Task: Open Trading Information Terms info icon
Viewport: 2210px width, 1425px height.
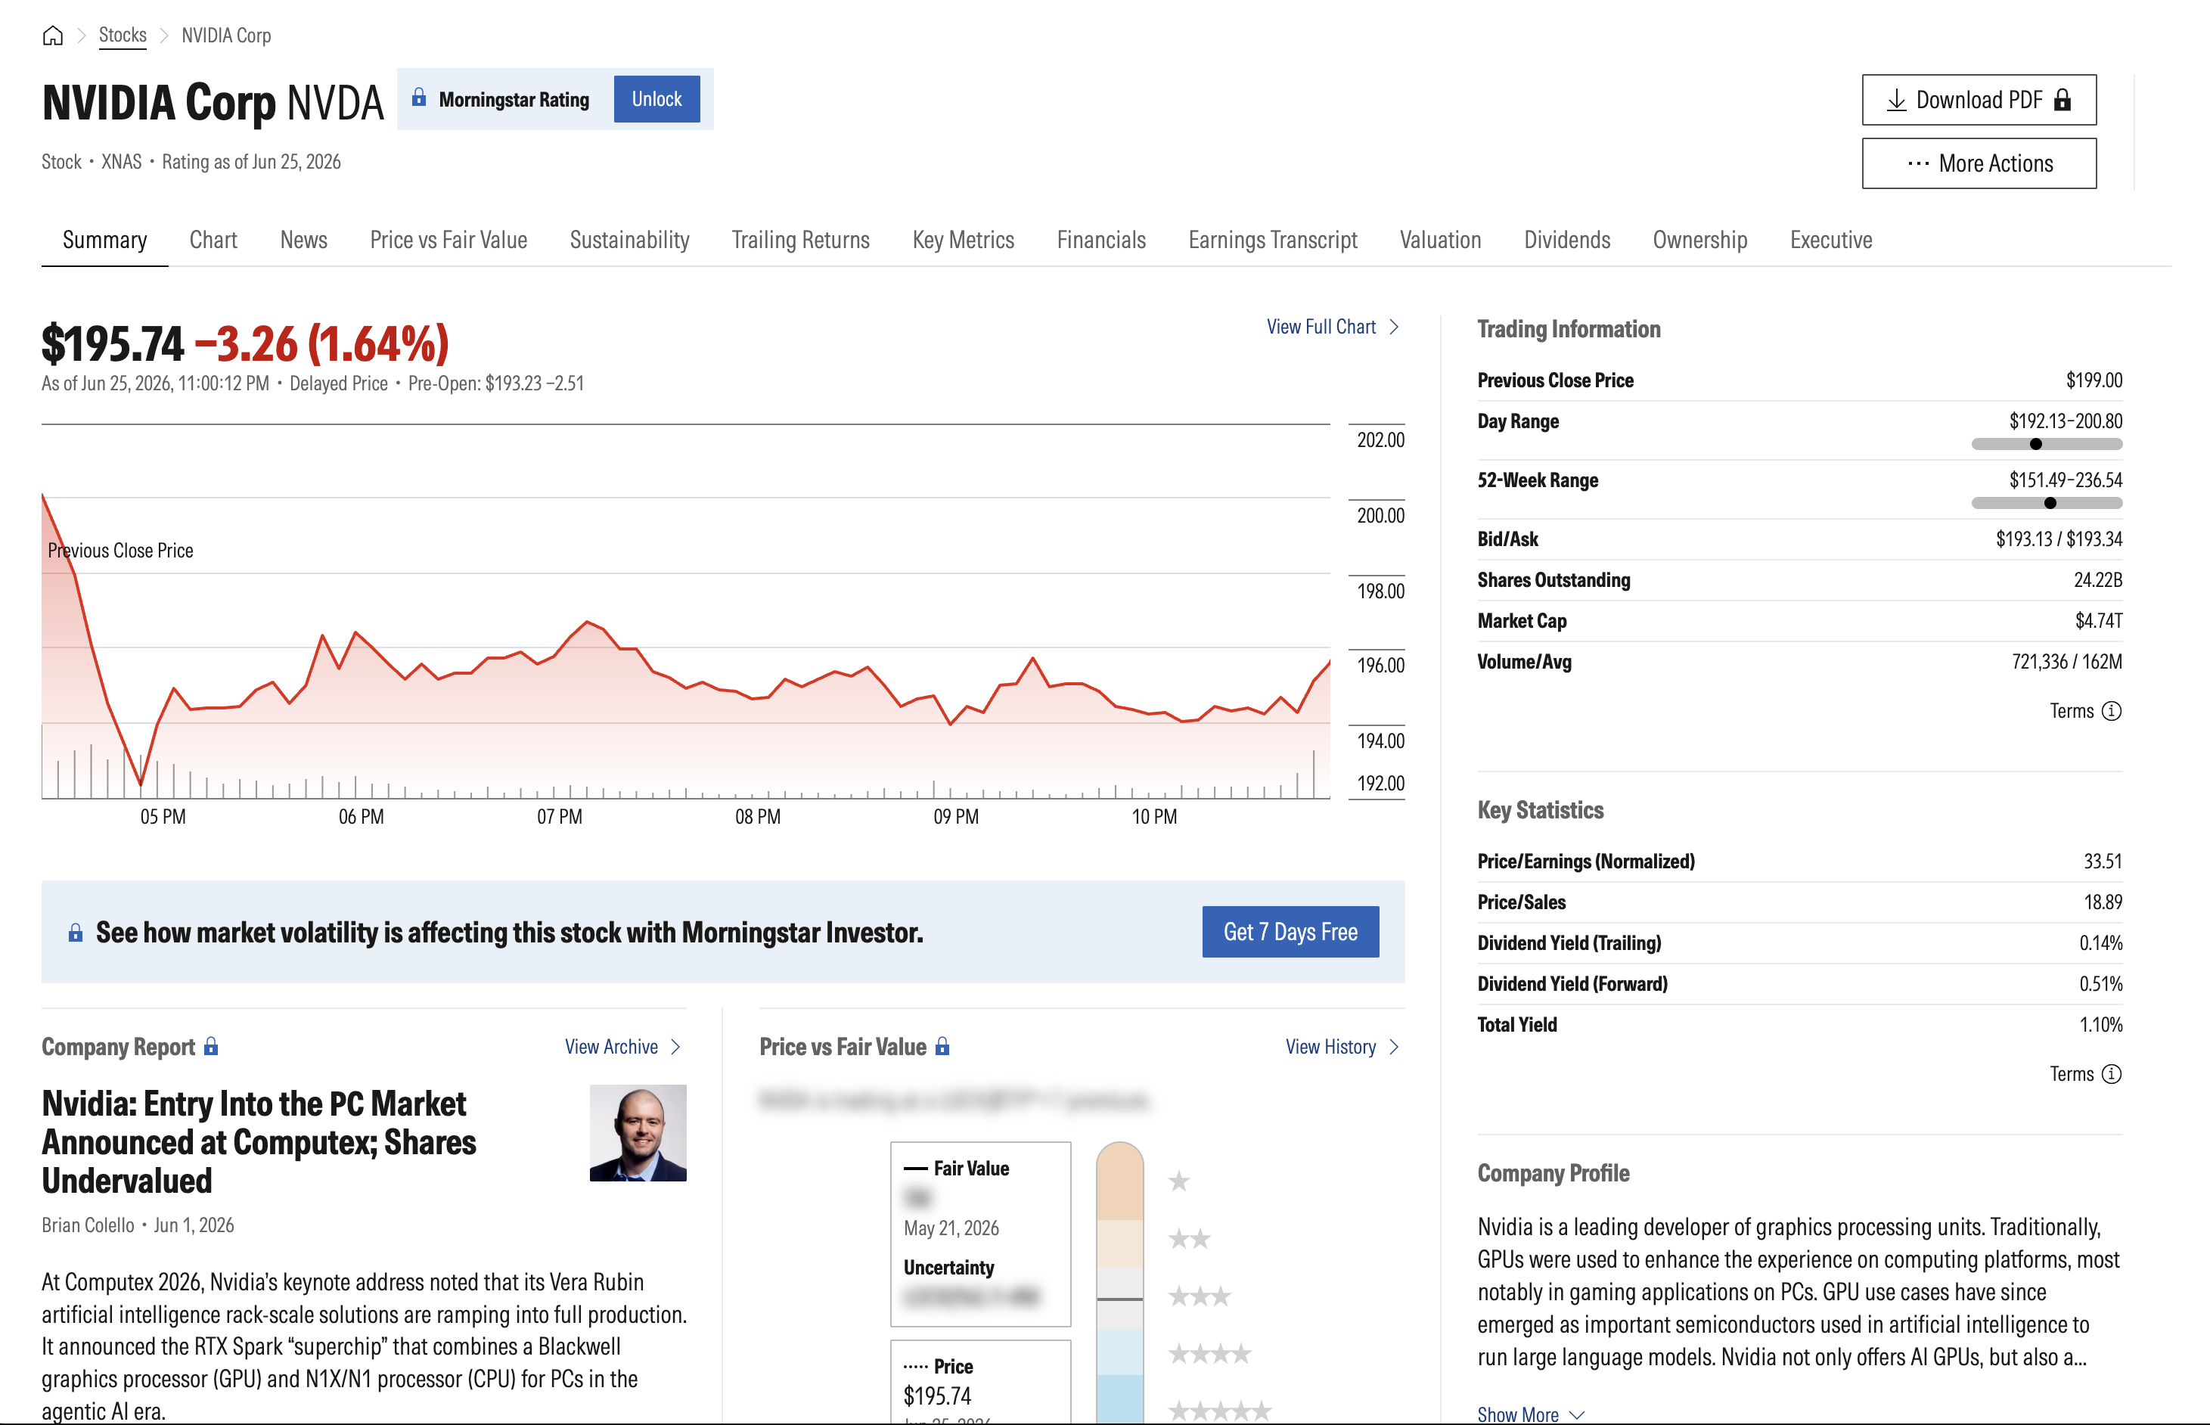Action: tap(2111, 711)
